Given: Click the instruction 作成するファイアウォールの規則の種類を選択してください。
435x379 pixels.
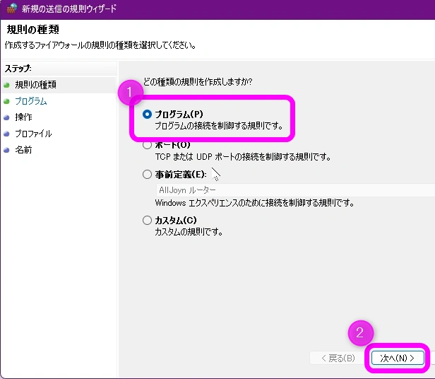Looking at the screenshot, I should click(x=100, y=45).
